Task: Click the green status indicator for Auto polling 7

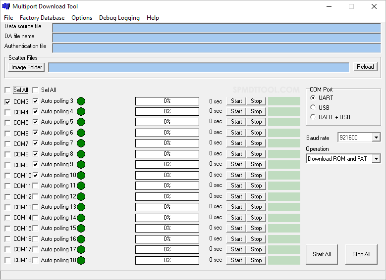Action: point(81,143)
